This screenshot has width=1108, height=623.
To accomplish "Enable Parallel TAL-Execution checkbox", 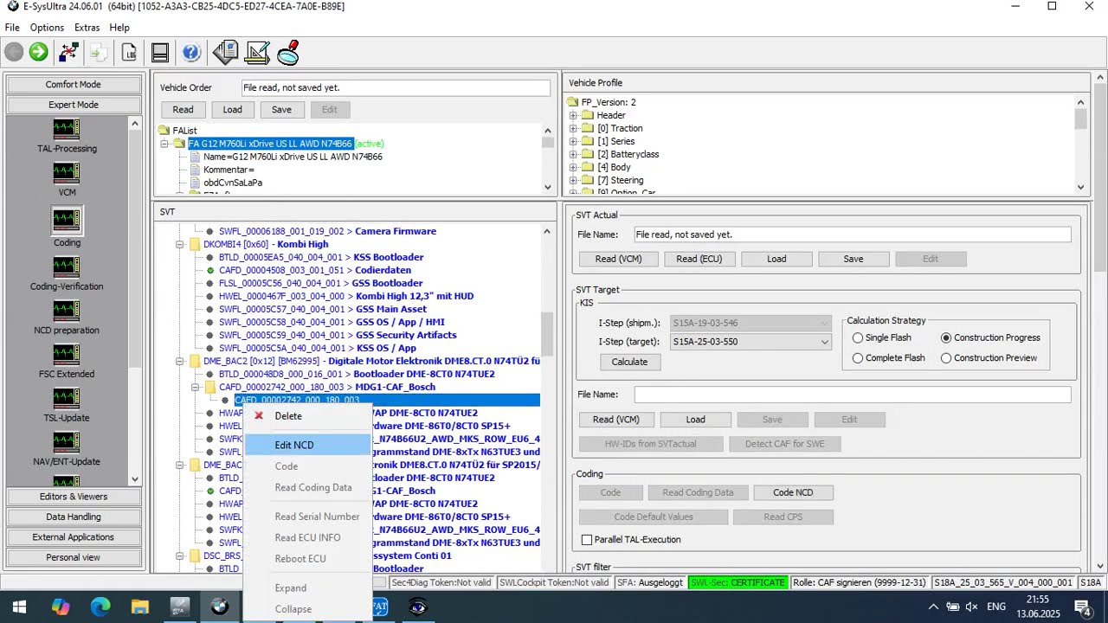I will click(x=587, y=540).
